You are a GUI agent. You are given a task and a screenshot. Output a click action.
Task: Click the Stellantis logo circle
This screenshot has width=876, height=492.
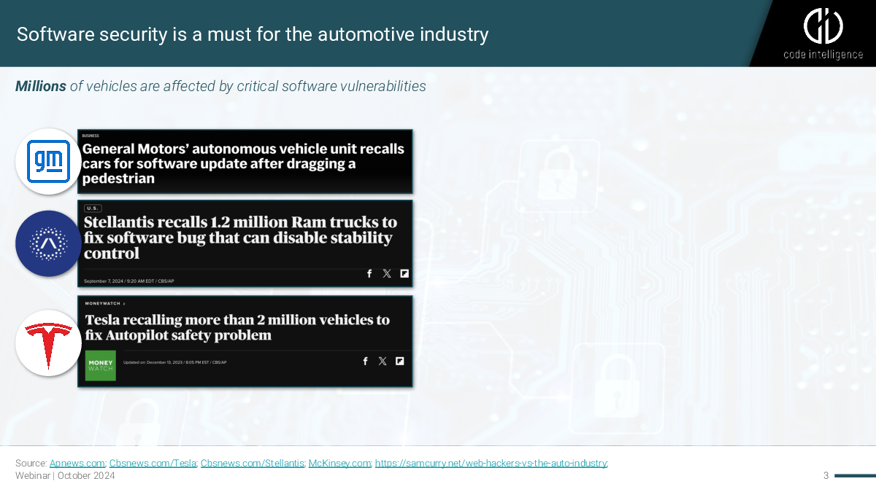pyautogui.click(x=48, y=243)
